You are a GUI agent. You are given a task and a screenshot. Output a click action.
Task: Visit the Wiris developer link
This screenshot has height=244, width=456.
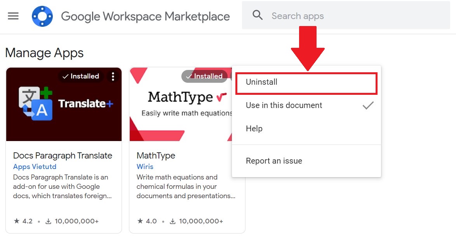click(x=145, y=167)
